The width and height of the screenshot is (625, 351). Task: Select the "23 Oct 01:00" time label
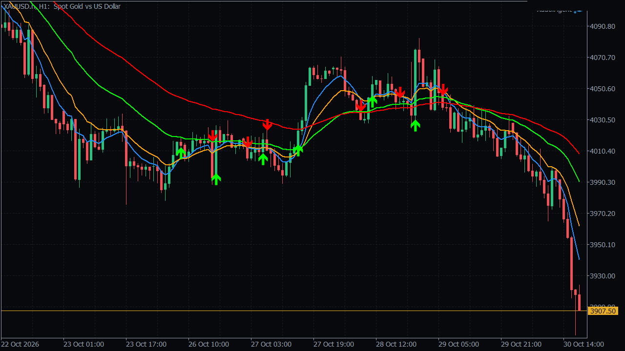point(84,344)
